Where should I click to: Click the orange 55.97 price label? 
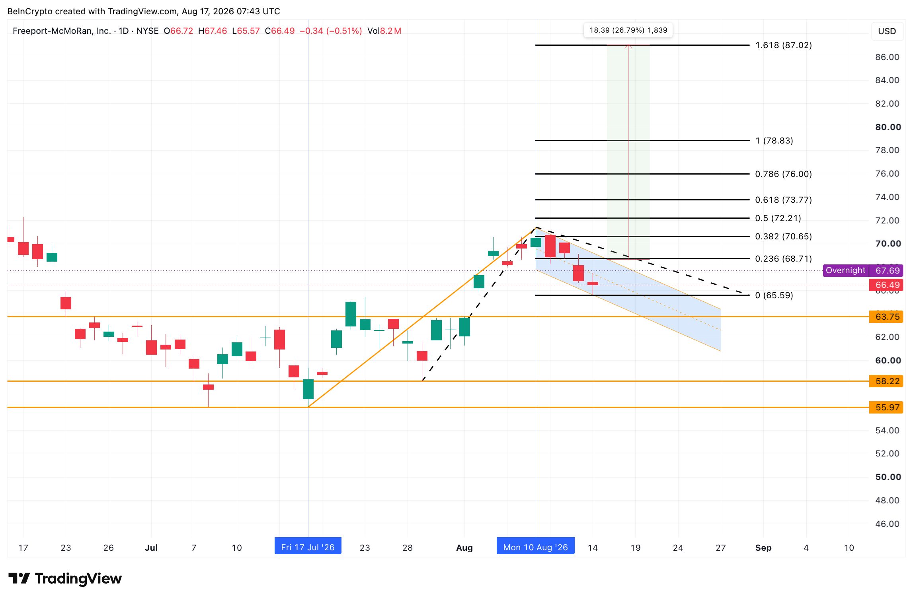tap(887, 407)
